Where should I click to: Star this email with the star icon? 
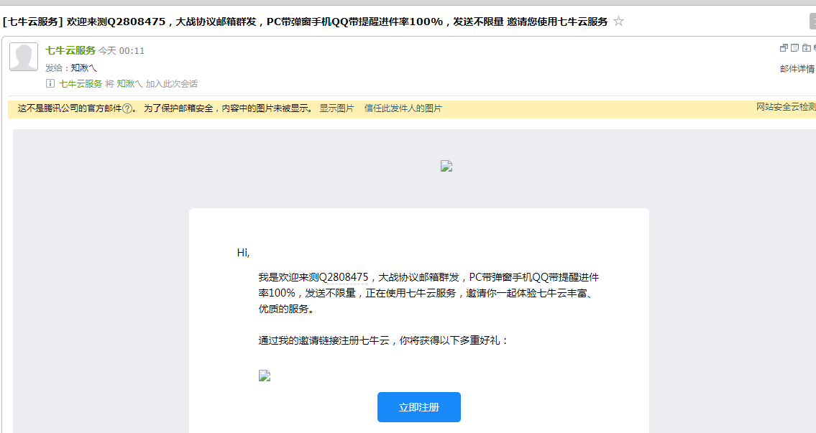tap(618, 22)
